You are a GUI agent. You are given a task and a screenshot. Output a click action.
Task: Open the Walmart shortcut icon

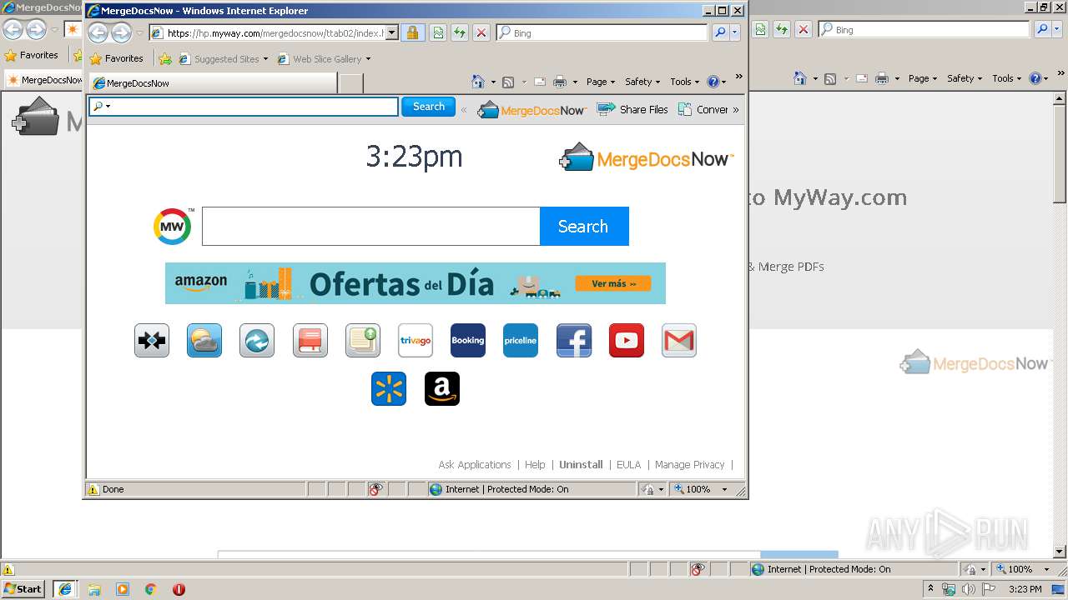(x=389, y=388)
